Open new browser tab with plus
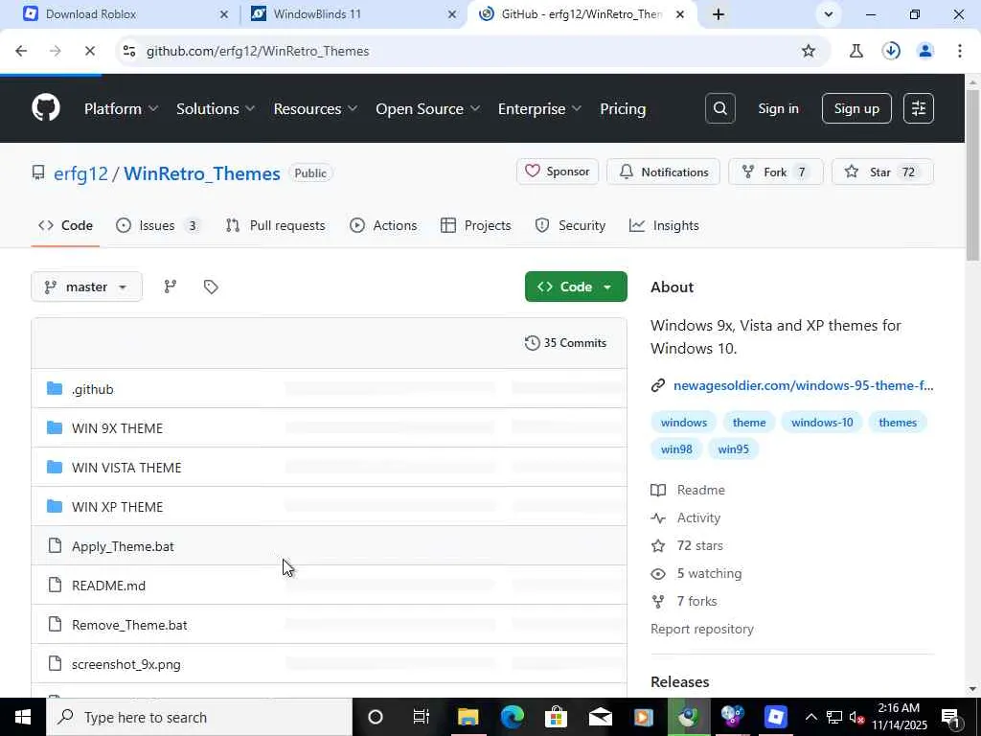Image resolution: width=981 pixels, height=736 pixels. 719,13
